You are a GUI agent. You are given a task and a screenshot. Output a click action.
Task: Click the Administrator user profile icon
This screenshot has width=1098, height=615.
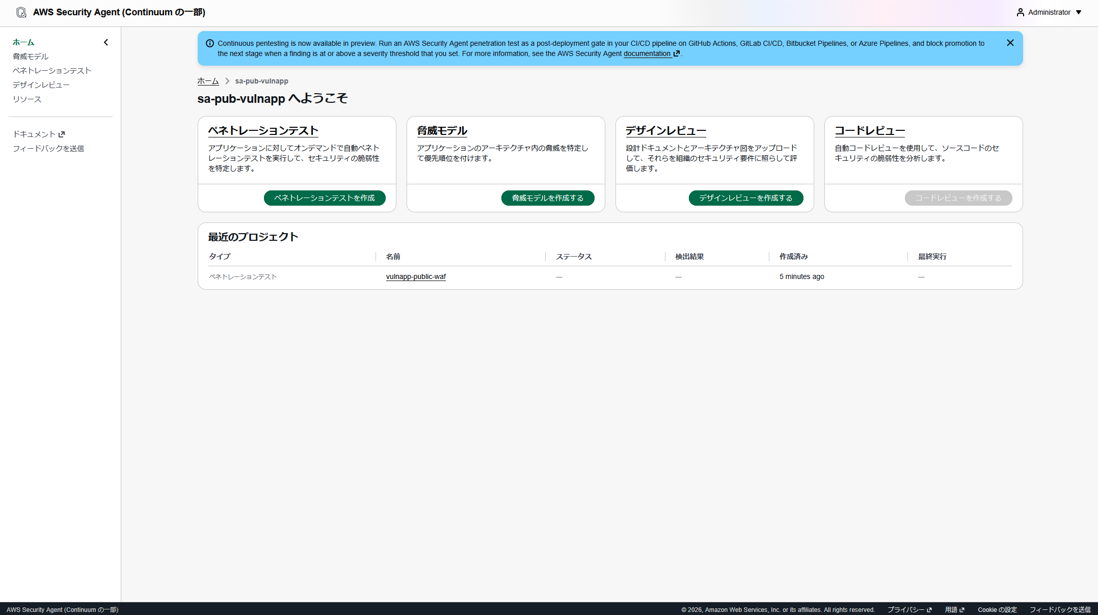coord(1020,12)
